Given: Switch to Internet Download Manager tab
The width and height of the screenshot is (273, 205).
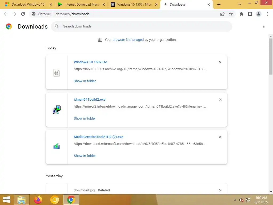Looking at the screenshot, I should (82, 5).
